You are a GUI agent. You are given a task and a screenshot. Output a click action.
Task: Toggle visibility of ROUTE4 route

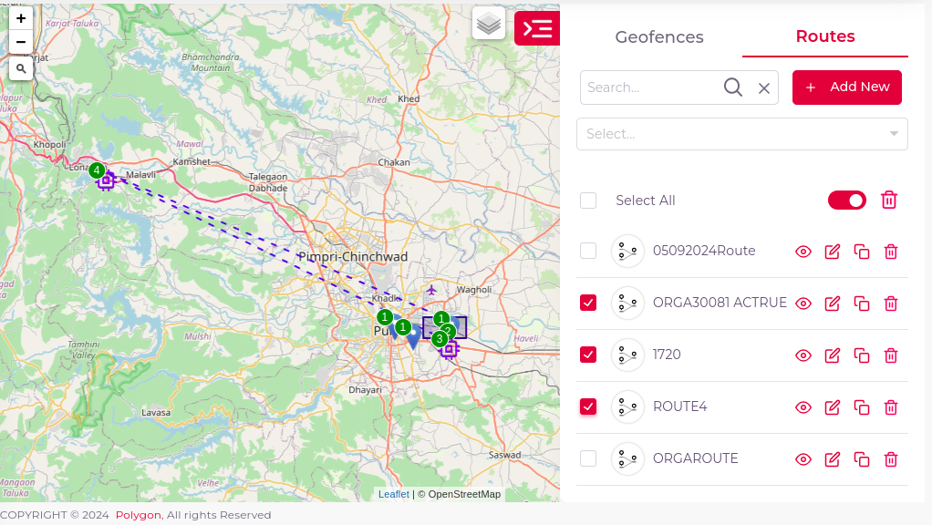(x=803, y=407)
